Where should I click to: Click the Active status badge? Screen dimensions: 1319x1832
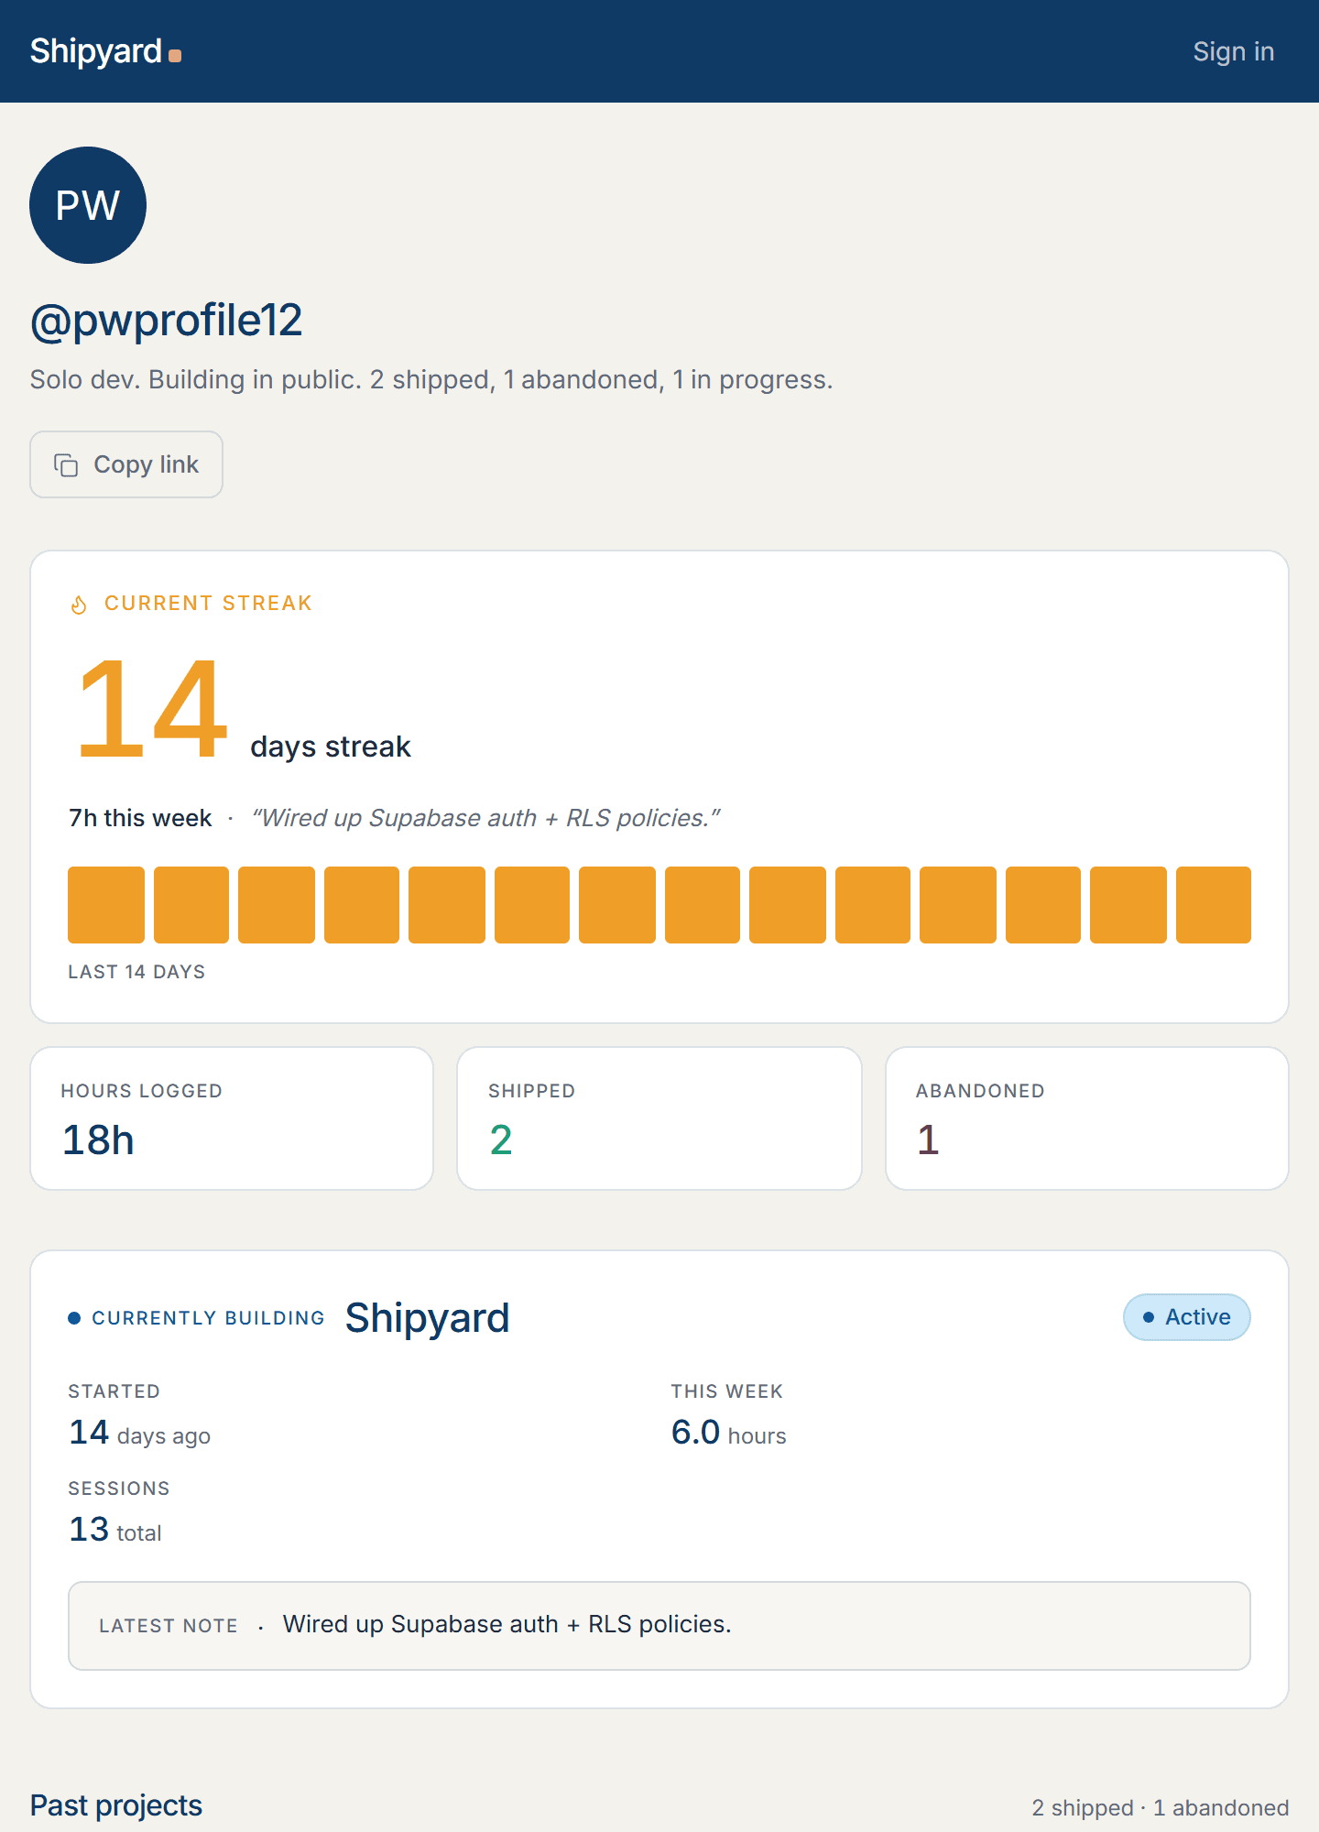pyautogui.click(x=1187, y=1317)
